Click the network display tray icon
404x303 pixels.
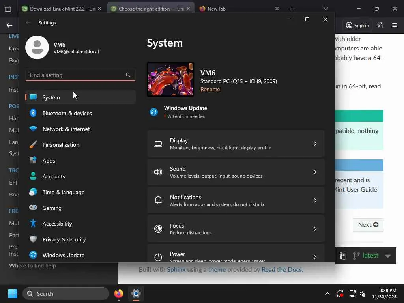pyautogui.click(x=352, y=294)
